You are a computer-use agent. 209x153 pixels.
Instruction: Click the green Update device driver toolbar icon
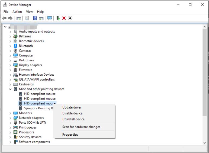(58, 18)
